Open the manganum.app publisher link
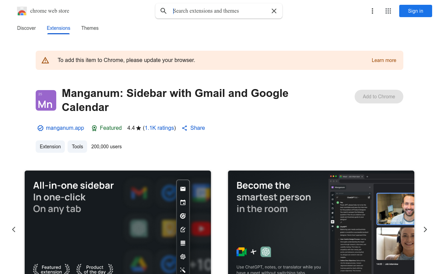Image resolution: width=439 pixels, height=274 pixels. coord(65,128)
